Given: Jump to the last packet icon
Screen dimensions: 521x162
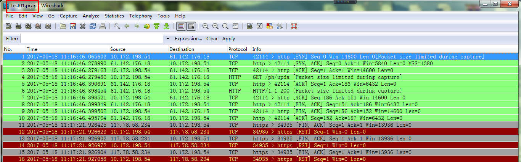Looking at the screenshot, I should pyautogui.click(x=166, y=26).
